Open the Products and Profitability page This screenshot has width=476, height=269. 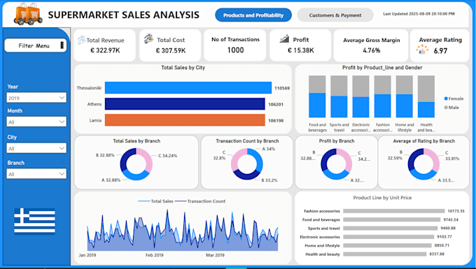[253, 15]
